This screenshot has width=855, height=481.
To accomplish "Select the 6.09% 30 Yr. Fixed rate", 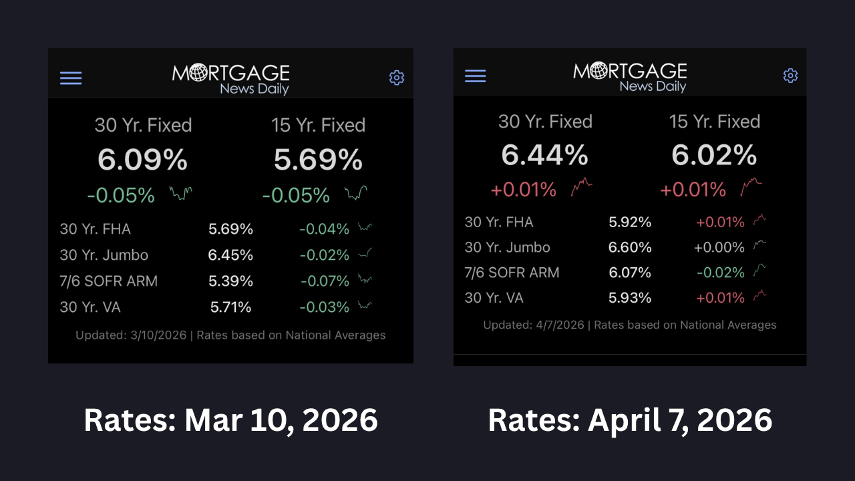I will click(142, 160).
